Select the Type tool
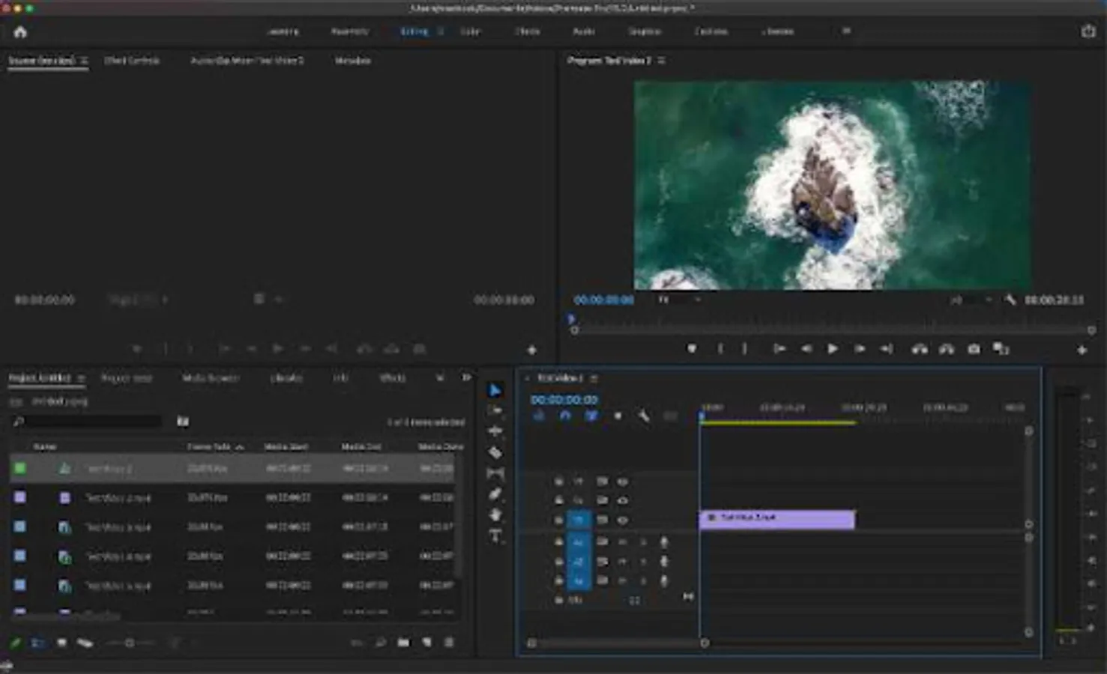The width and height of the screenshot is (1107, 674). (x=495, y=536)
